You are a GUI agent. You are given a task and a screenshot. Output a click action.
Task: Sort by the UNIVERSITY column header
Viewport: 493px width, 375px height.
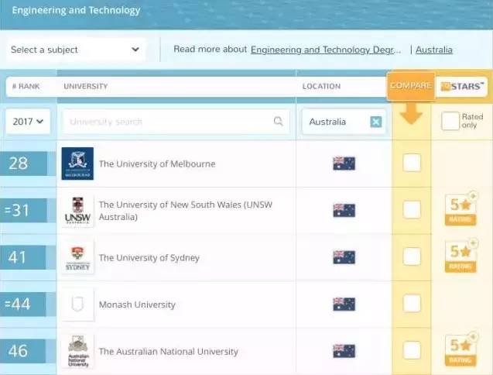(x=85, y=86)
